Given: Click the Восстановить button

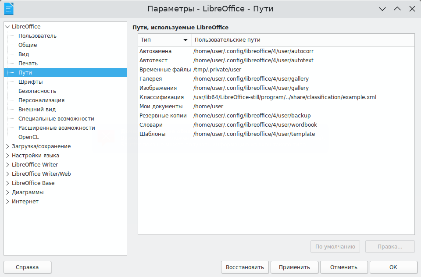Looking at the screenshot, I should click(x=245, y=267).
